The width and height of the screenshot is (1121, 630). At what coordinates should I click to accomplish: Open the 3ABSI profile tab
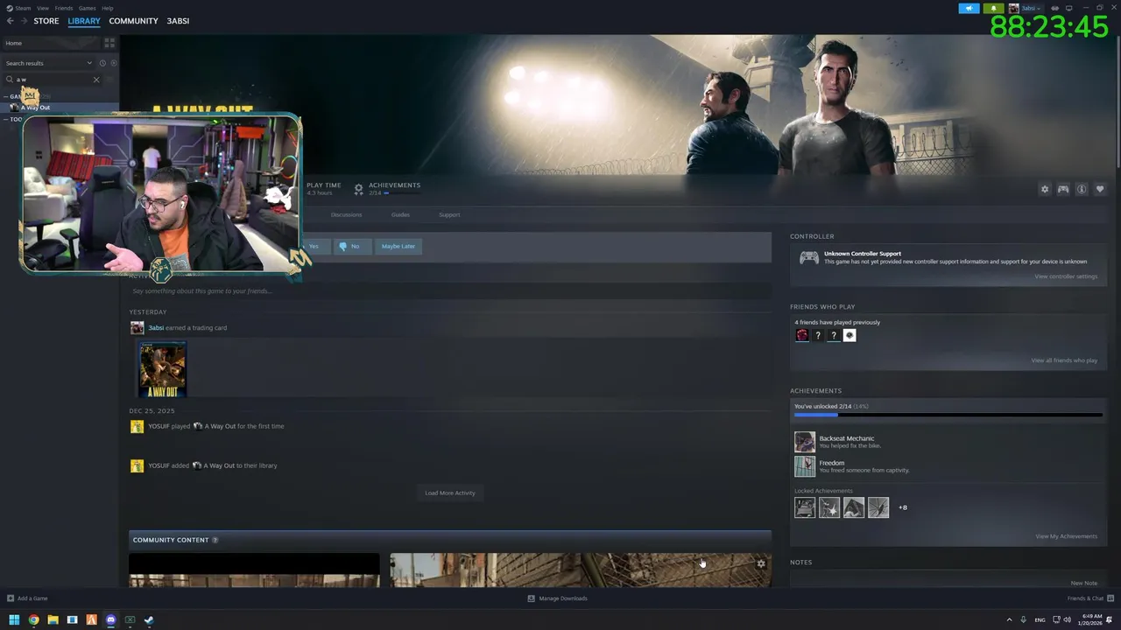178,21
